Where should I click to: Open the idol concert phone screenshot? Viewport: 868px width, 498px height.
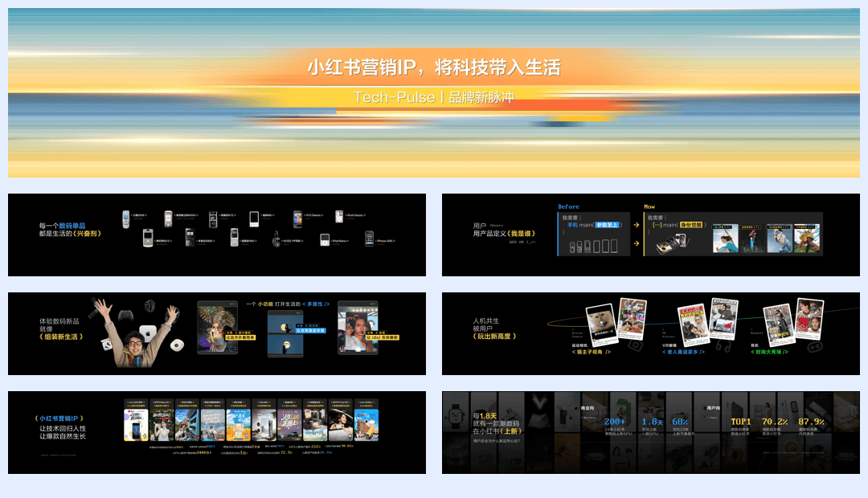pyautogui.click(x=358, y=328)
